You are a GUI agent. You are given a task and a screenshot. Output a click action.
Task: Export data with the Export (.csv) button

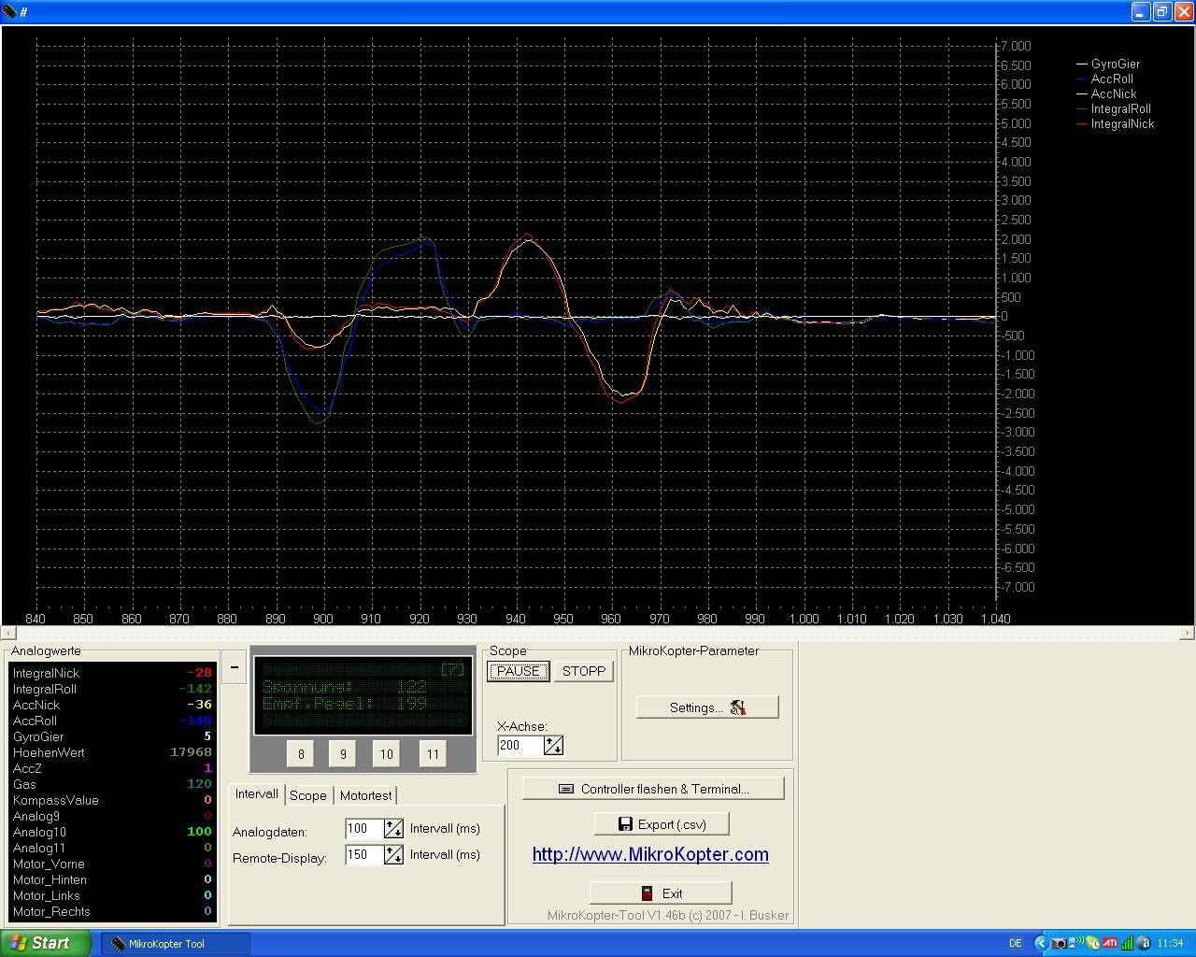click(662, 824)
